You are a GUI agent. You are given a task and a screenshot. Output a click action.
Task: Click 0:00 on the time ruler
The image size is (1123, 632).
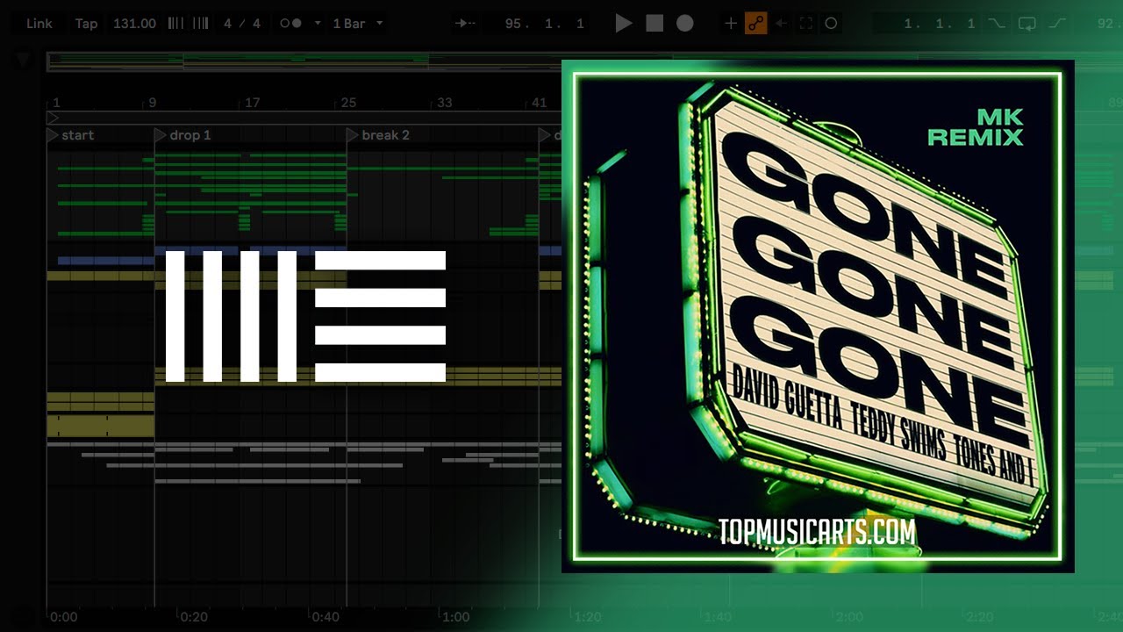(x=63, y=617)
